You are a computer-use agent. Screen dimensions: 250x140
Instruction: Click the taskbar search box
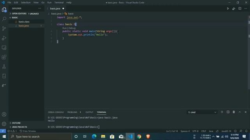40,136
